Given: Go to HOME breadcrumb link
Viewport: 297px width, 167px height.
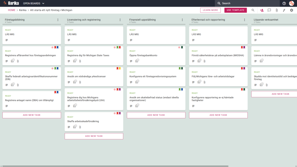Looking at the screenshot, I should click(12, 10).
